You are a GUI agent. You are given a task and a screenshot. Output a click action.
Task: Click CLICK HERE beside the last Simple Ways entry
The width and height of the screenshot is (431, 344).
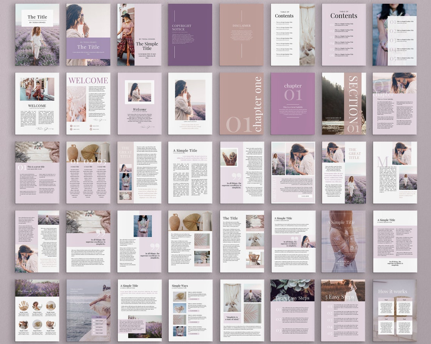coord(194,334)
